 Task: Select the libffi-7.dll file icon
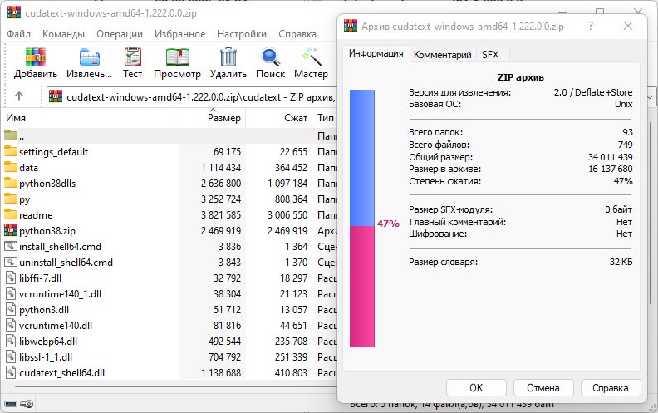point(11,278)
